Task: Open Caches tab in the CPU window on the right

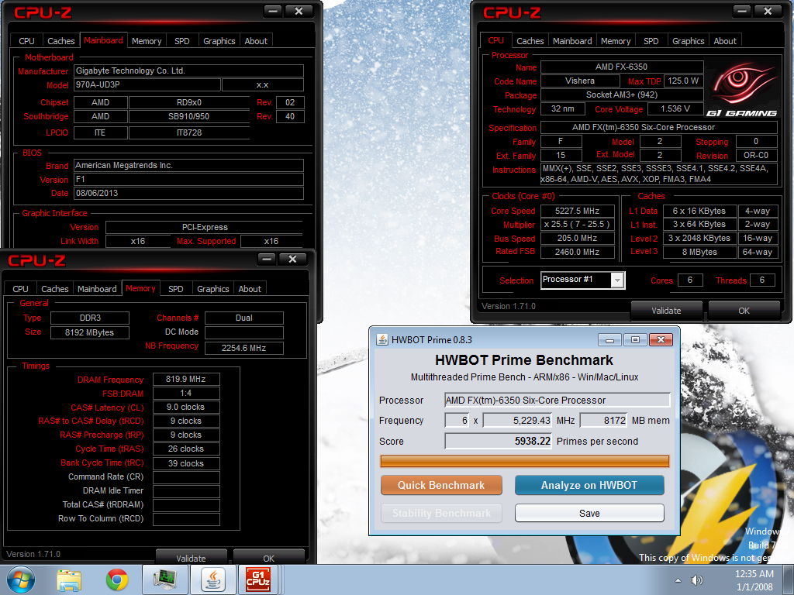Action: tap(530, 41)
